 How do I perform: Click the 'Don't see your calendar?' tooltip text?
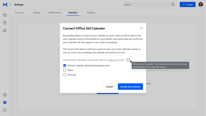tap(160, 65)
